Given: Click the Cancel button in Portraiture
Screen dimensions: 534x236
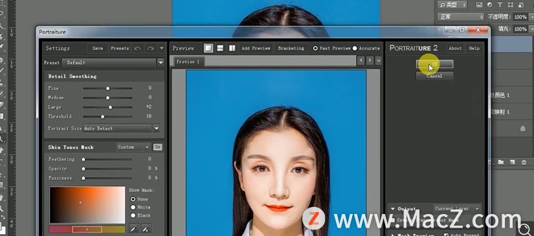Looking at the screenshot, I should (x=434, y=76).
